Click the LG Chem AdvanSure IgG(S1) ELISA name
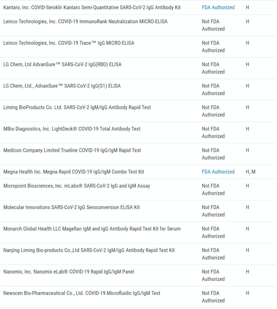The width and height of the screenshot is (277, 309). pos(62,86)
